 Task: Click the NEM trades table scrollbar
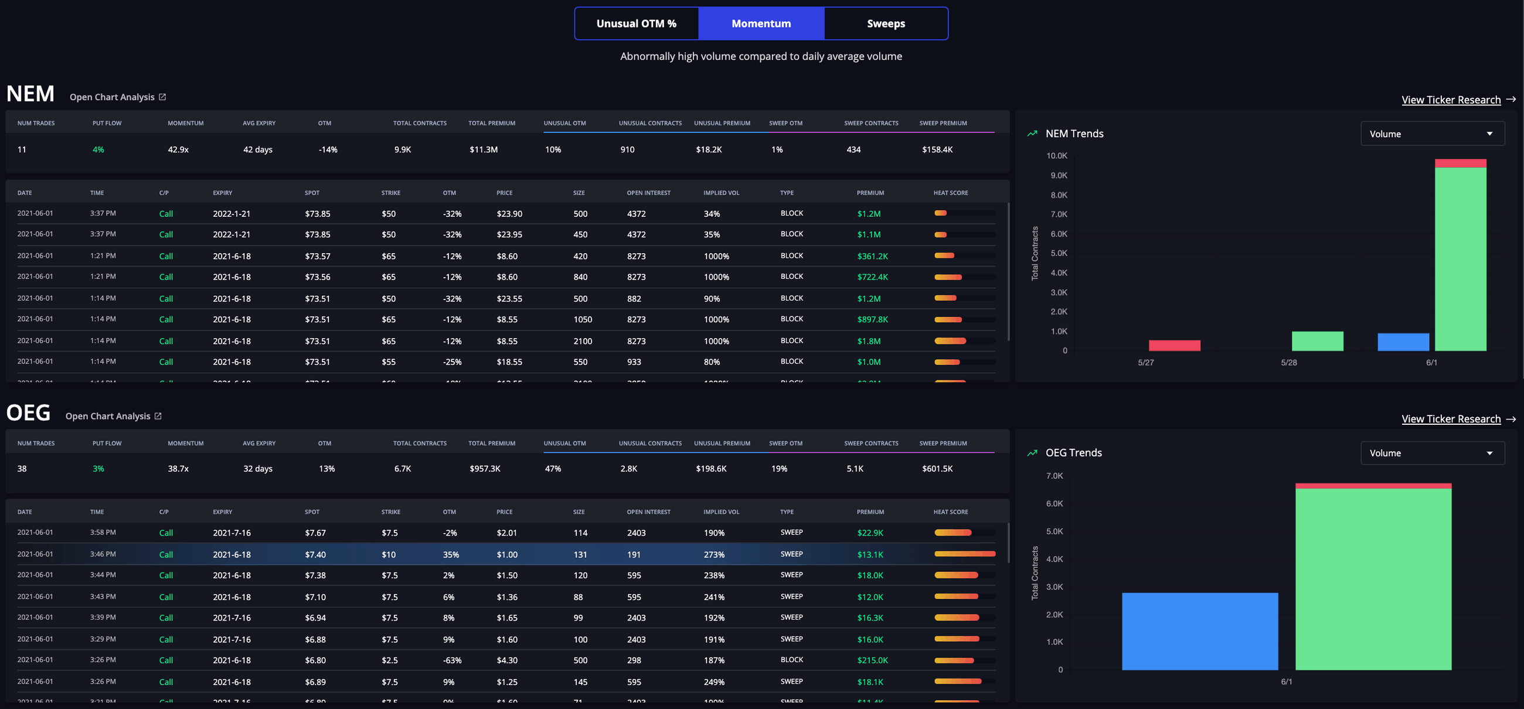click(x=1008, y=272)
